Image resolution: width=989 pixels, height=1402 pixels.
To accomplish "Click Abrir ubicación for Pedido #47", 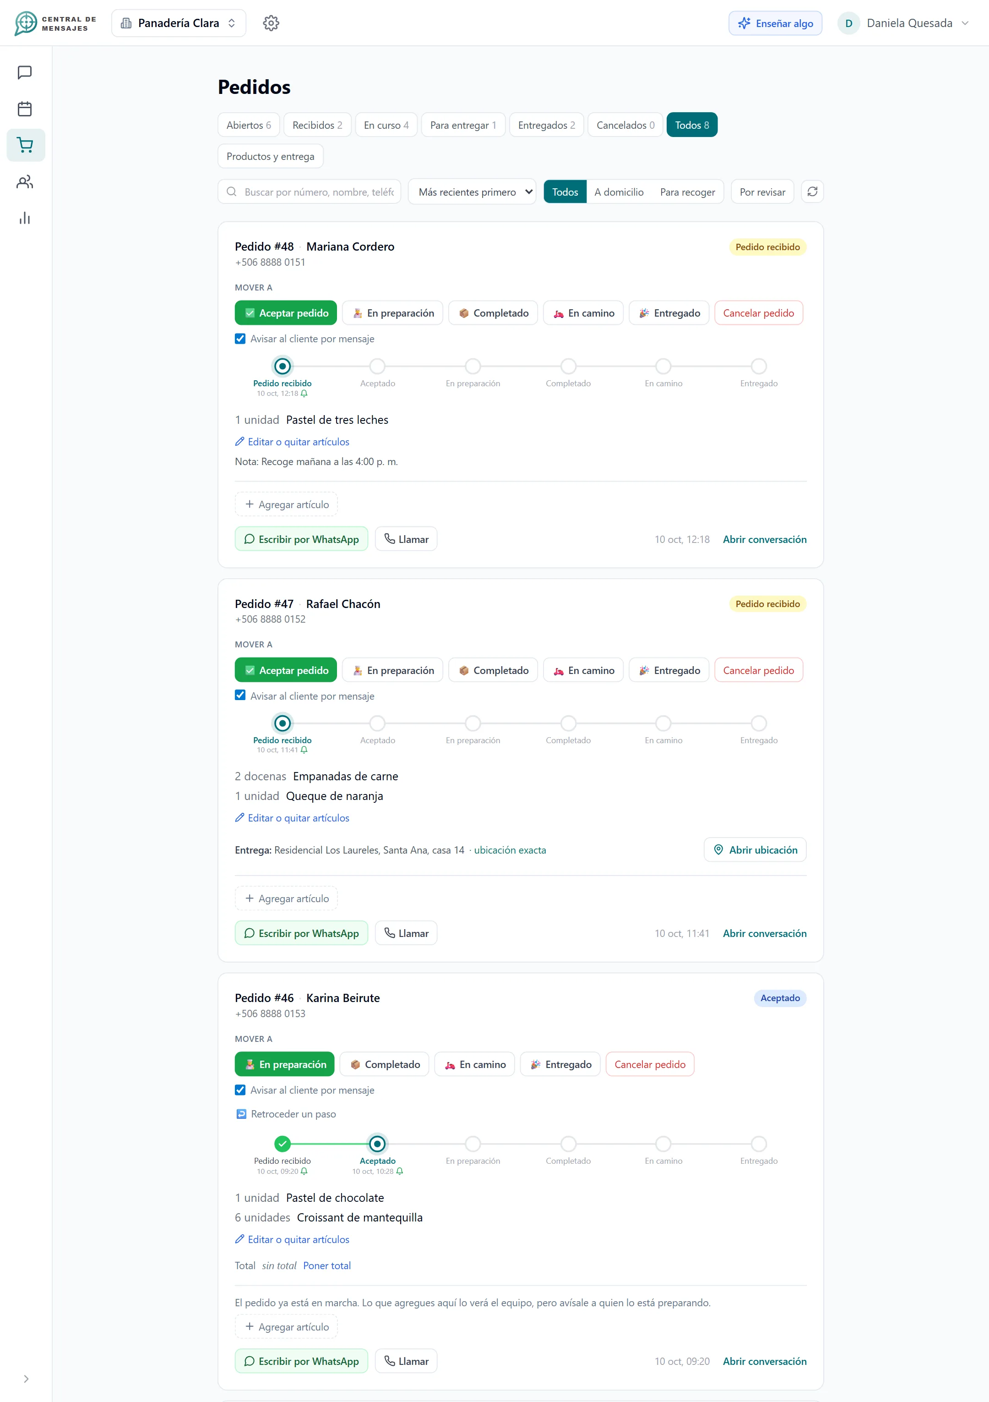I will 755,850.
